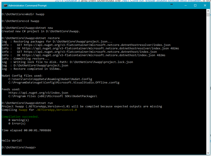This screenshot has height=156, width=211.
Task: Open '.NET Core for Visual Studio' link in background page
Action: pyautogui.click(x=162, y=1)
